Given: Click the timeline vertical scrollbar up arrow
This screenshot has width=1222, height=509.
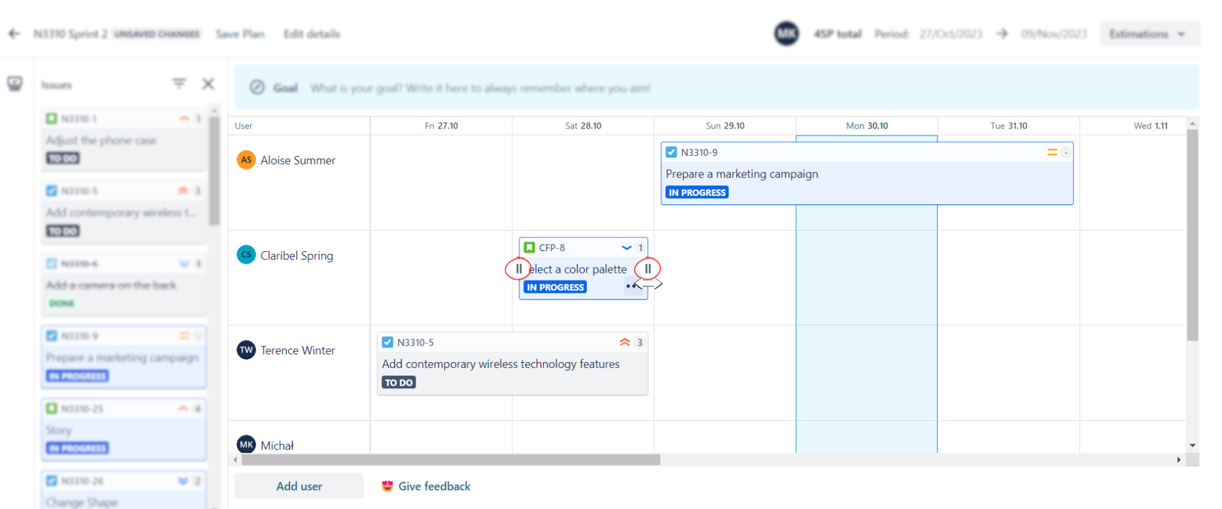Looking at the screenshot, I should tap(1193, 123).
